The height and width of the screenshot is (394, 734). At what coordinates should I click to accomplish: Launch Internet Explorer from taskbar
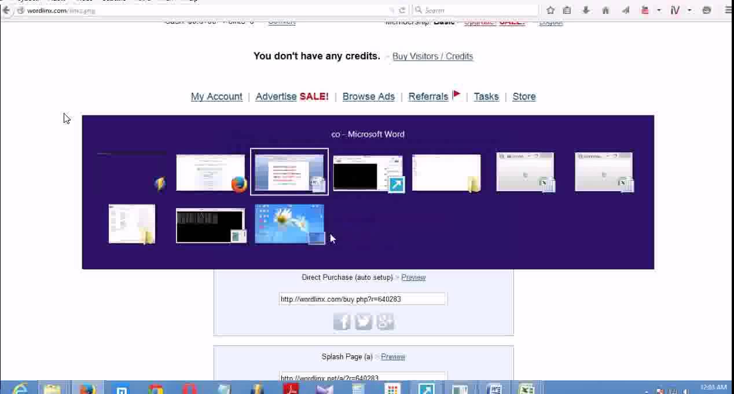pyautogui.click(x=20, y=388)
